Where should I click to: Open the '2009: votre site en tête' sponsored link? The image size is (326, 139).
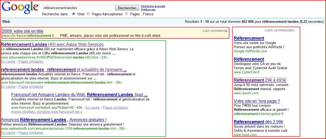click(x=23, y=31)
